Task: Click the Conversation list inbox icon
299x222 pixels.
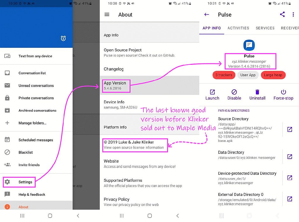Action: pyautogui.click(x=7, y=73)
